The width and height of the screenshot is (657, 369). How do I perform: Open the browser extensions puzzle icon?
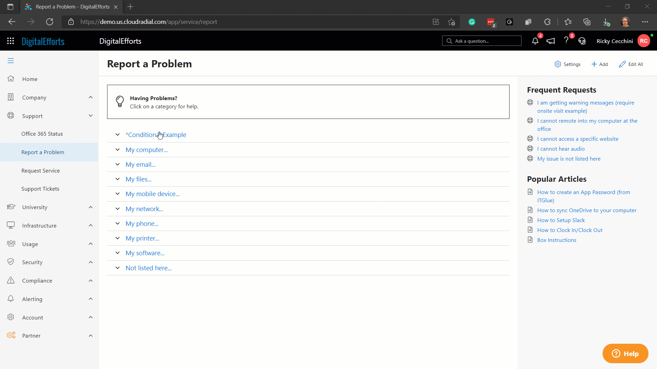547,22
